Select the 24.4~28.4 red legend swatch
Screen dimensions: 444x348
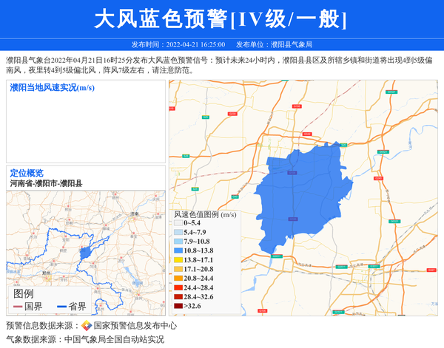[178, 287]
